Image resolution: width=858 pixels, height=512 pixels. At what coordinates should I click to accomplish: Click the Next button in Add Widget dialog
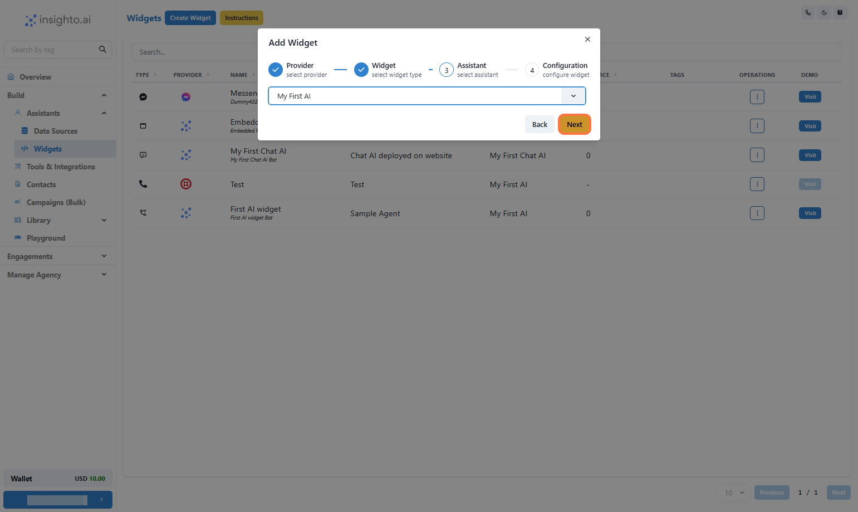[x=574, y=124]
